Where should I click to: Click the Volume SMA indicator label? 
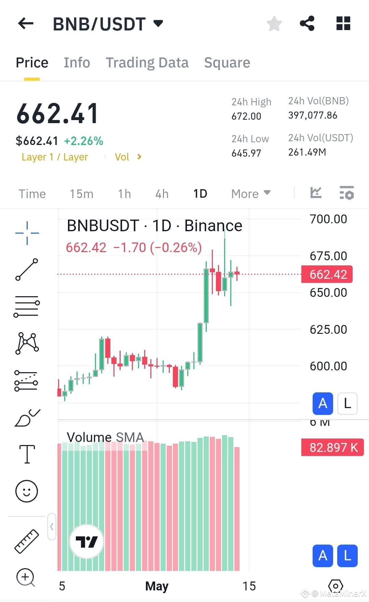click(x=105, y=437)
